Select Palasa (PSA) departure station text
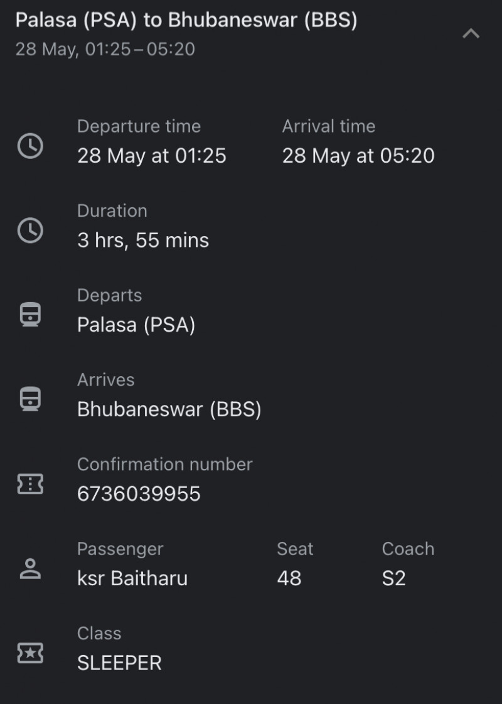Image resolution: width=502 pixels, height=704 pixels. [136, 325]
